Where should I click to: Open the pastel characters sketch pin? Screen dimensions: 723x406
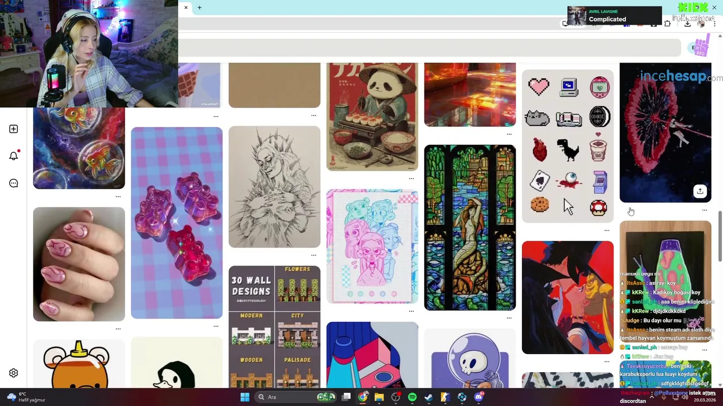pyautogui.click(x=372, y=246)
